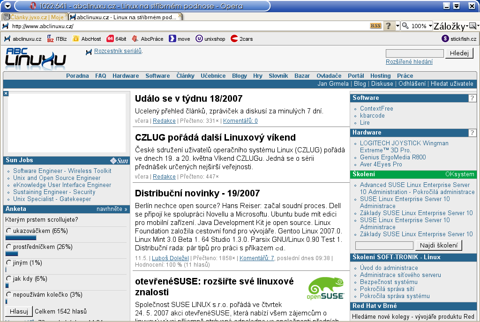480x322 pixels.
Task: Click help question mark in Hardware panel
Action: click(472, 133)
